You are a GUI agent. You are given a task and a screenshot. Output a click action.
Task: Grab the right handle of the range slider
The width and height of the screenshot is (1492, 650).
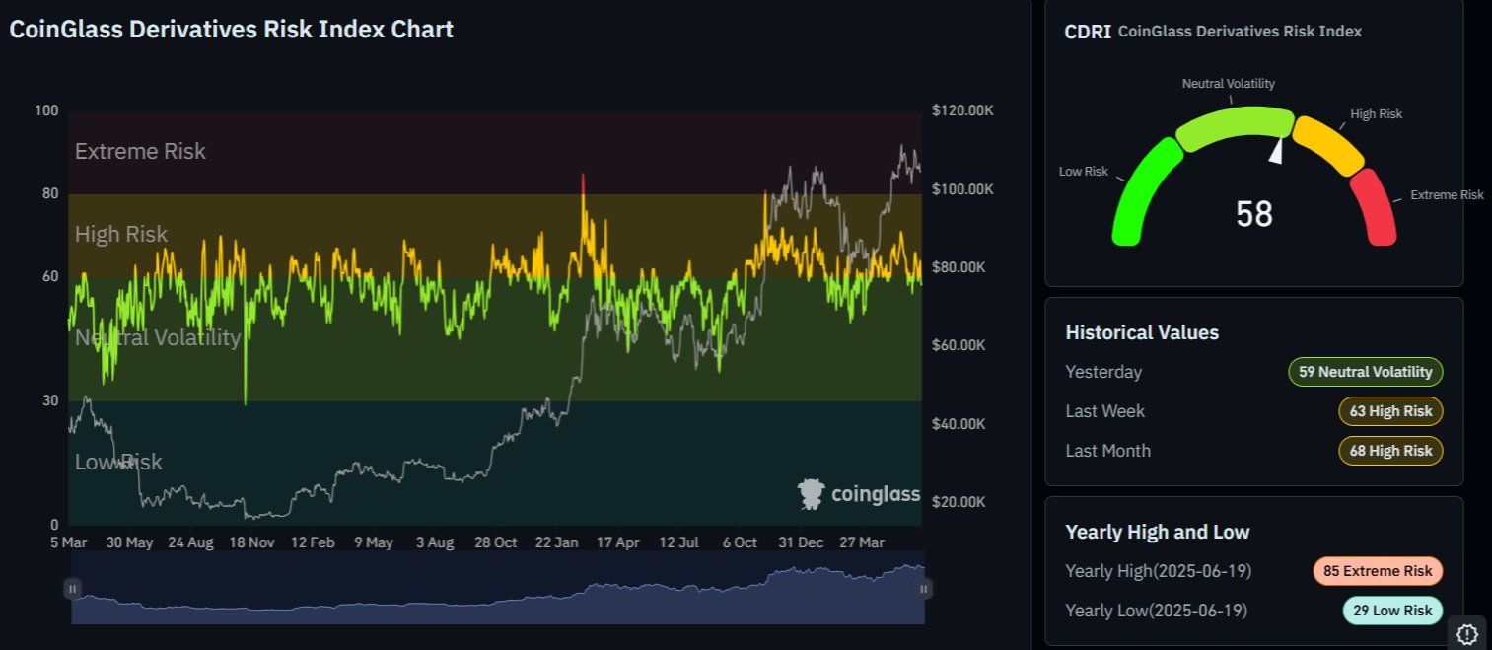click(924, 589)
